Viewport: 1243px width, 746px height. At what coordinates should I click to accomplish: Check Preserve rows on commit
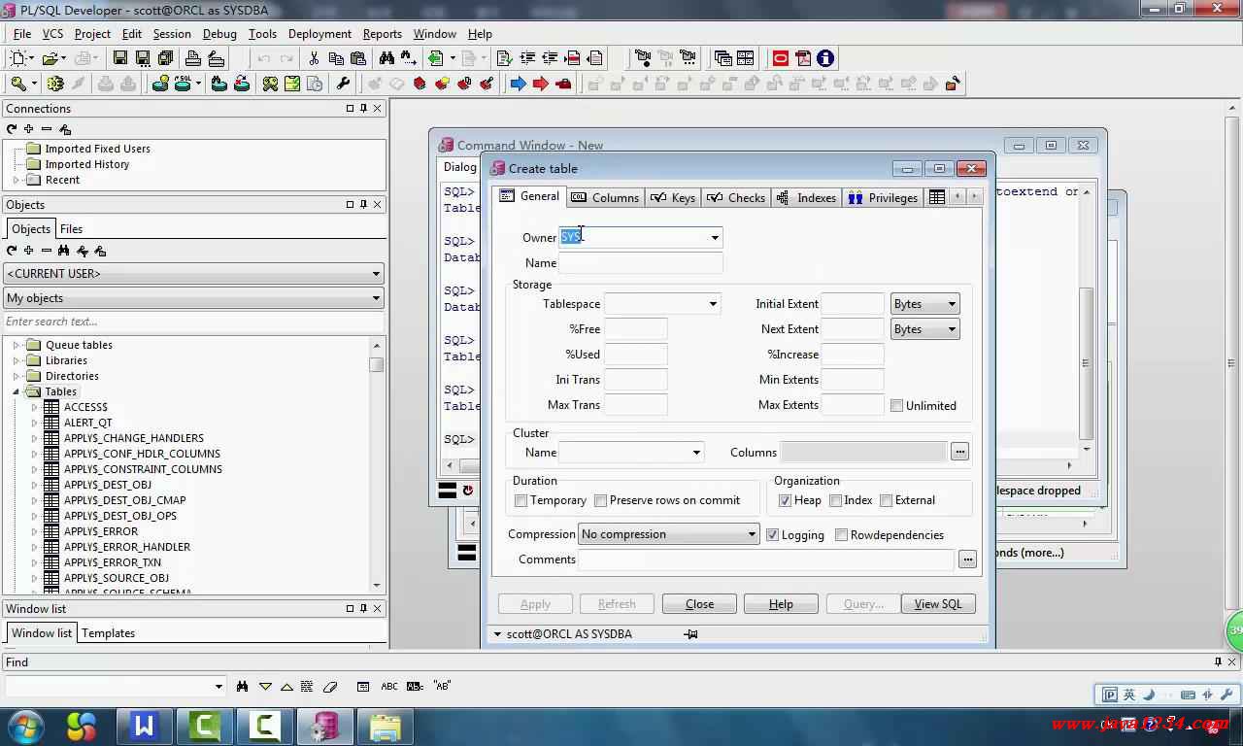601,501
